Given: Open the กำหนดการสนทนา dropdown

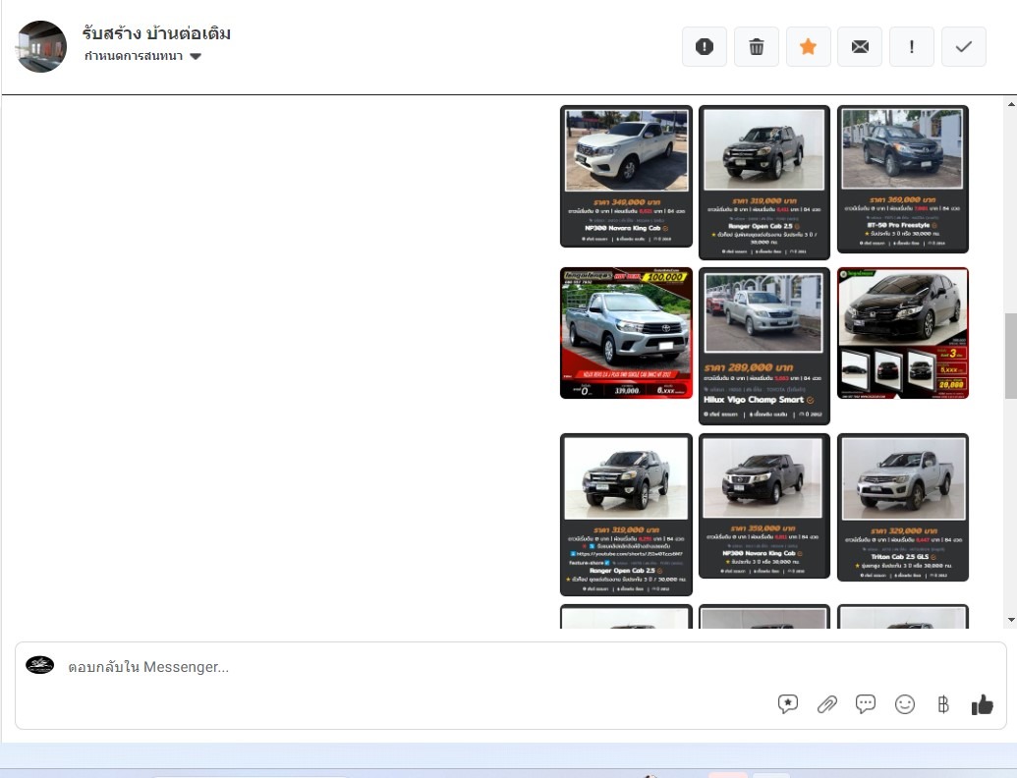Looking at the screenshot, I should [x=142, y=56].
